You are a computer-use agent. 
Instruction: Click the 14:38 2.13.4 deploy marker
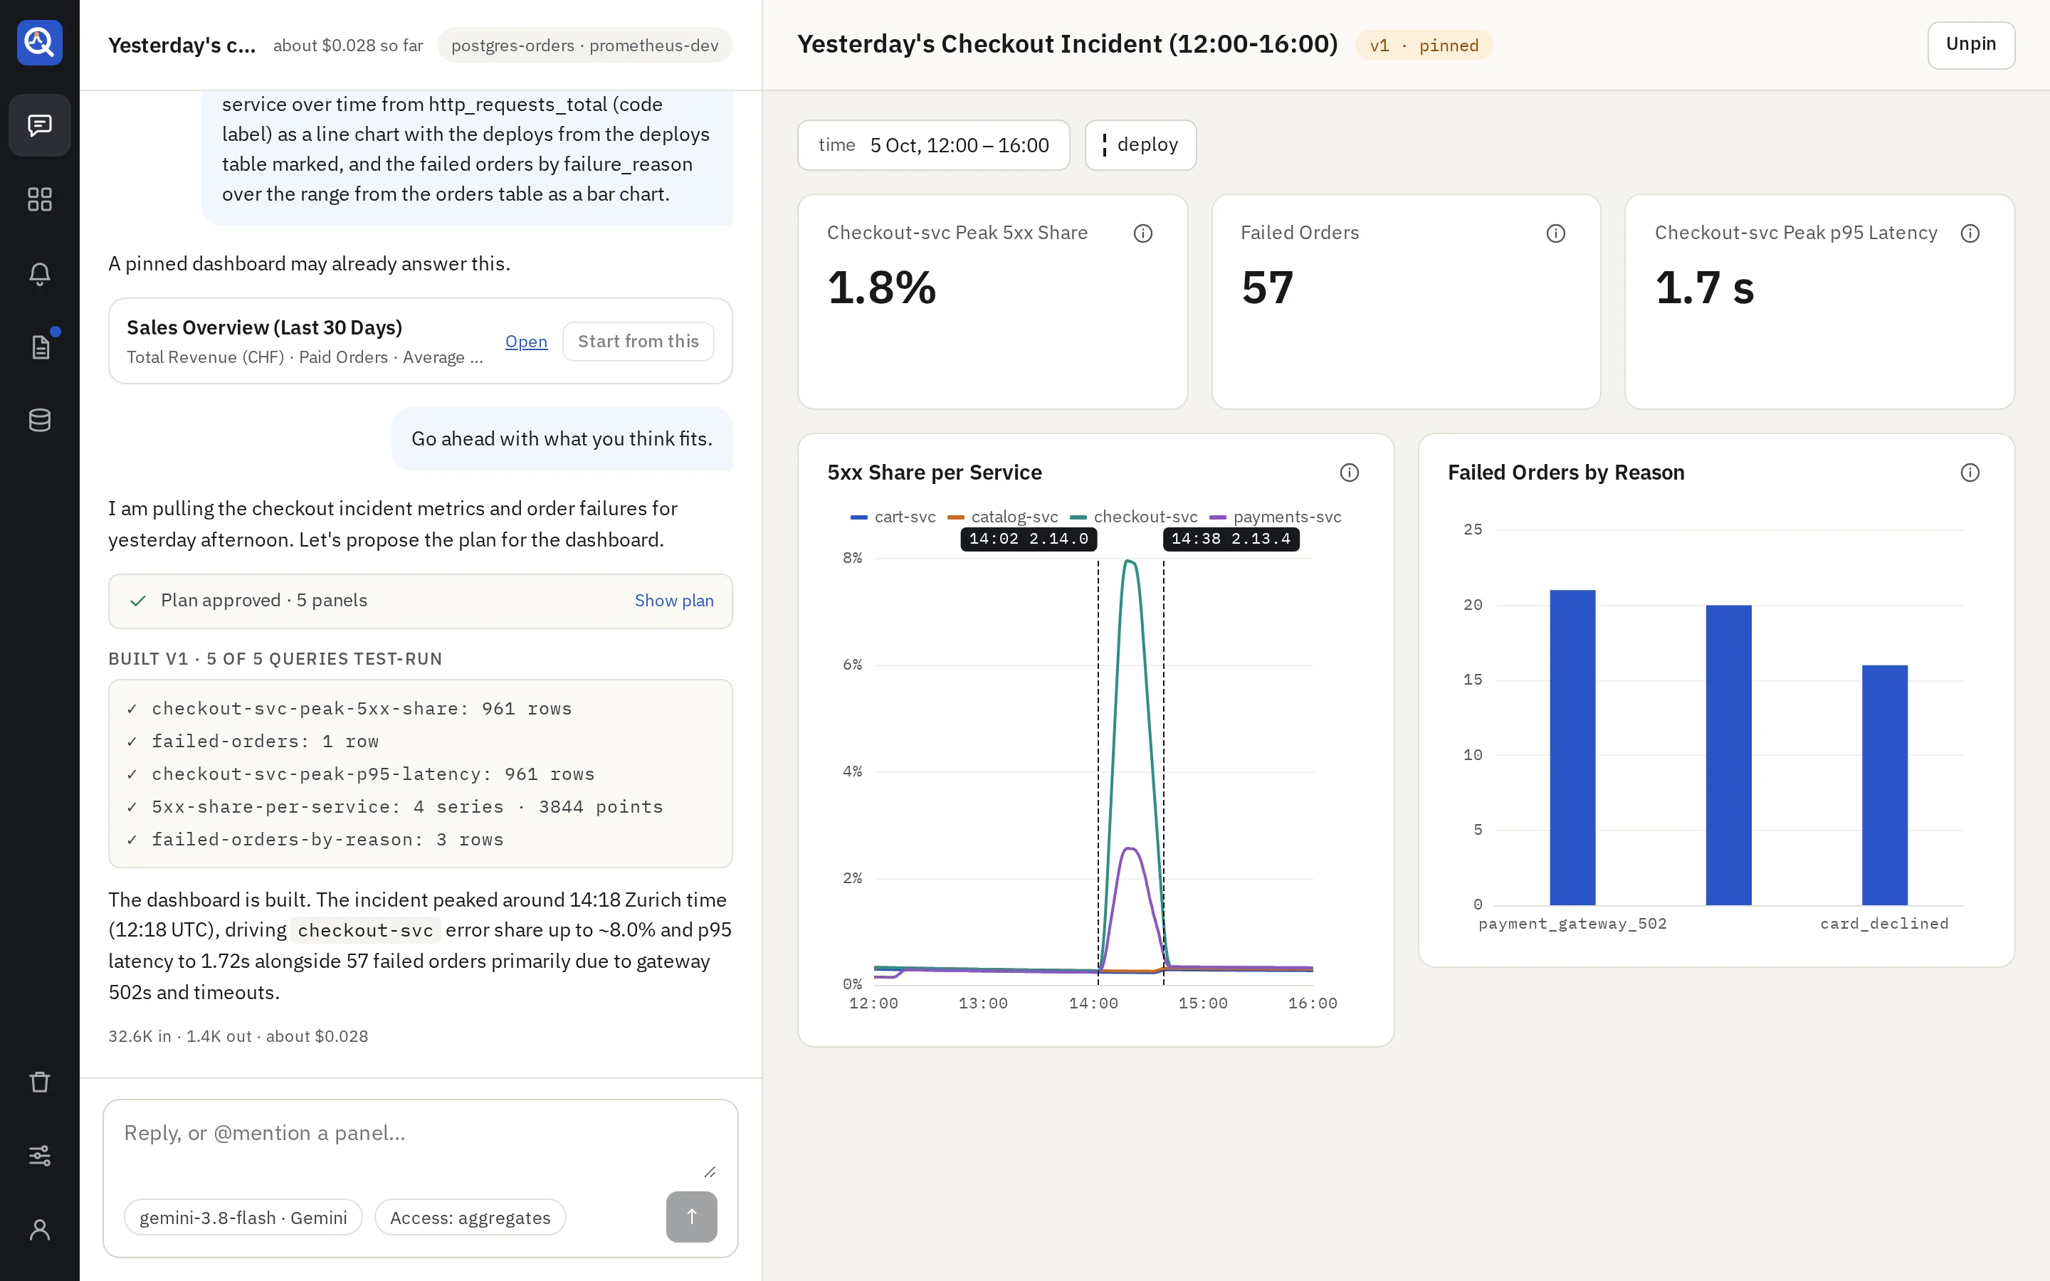[1231, 539]
